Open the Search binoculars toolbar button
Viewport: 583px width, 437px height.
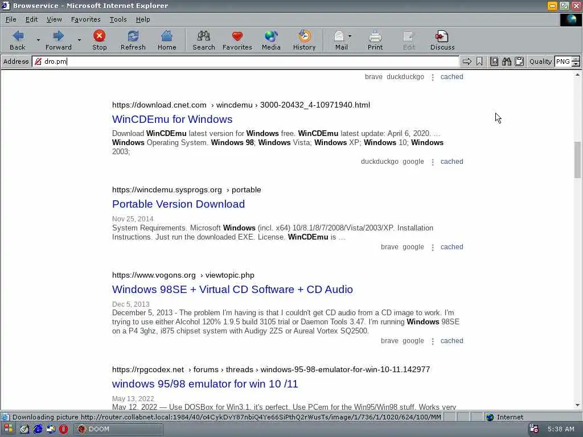coord(203,40)
